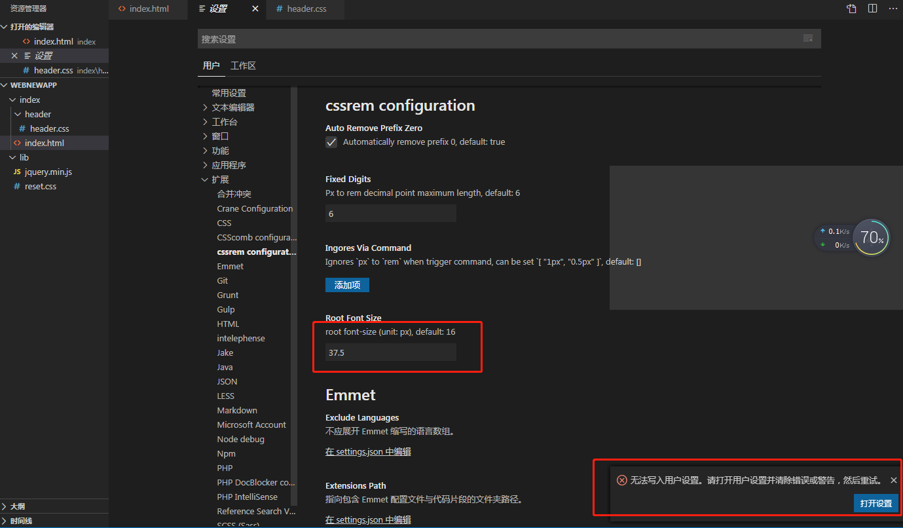Screen dimensions: 903x528
Task: Expand 功能 settings group
Action: [205, 151]
